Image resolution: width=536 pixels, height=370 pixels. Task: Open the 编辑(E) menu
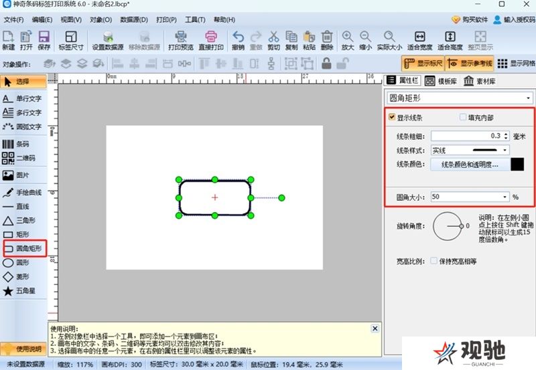(x=42, y=20)
